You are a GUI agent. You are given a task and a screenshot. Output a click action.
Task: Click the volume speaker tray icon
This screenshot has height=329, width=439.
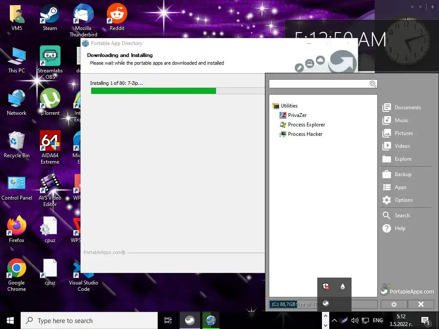(355, 320)
